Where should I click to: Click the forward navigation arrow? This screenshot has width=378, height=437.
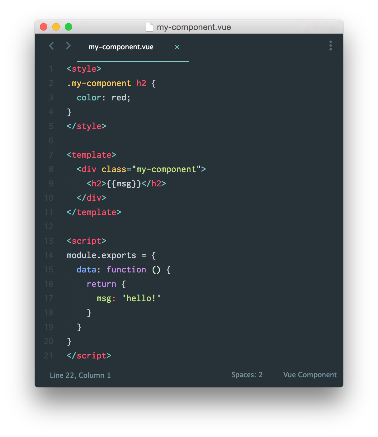68,46
